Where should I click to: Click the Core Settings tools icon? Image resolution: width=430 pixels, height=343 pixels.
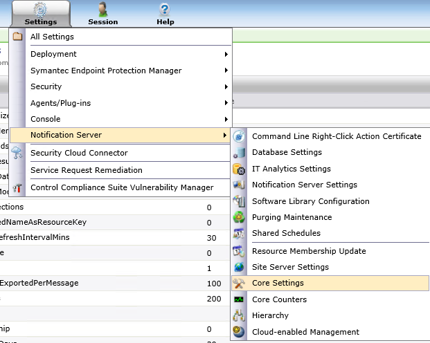pos(239,284)
